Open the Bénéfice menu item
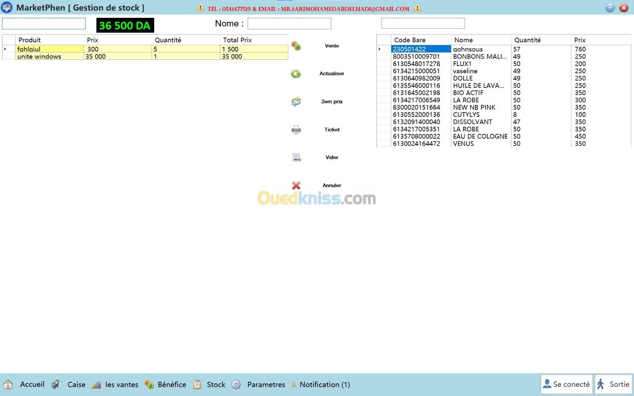Image resolution: width=634 pixels, height=396 pixels. point(172,385)
